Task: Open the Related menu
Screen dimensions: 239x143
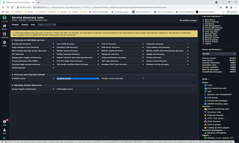Action: [x=15, y=25]
